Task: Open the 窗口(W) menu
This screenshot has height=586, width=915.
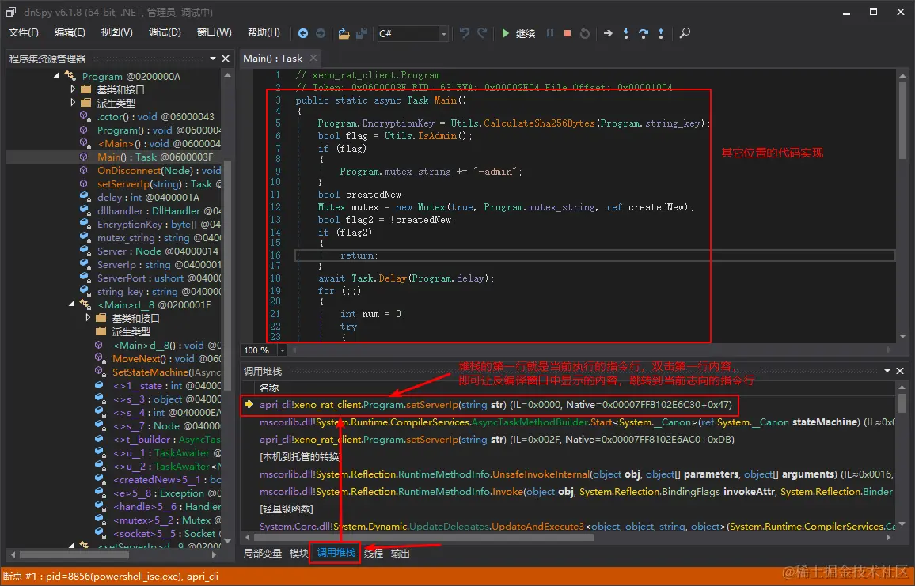Action: 215,32
